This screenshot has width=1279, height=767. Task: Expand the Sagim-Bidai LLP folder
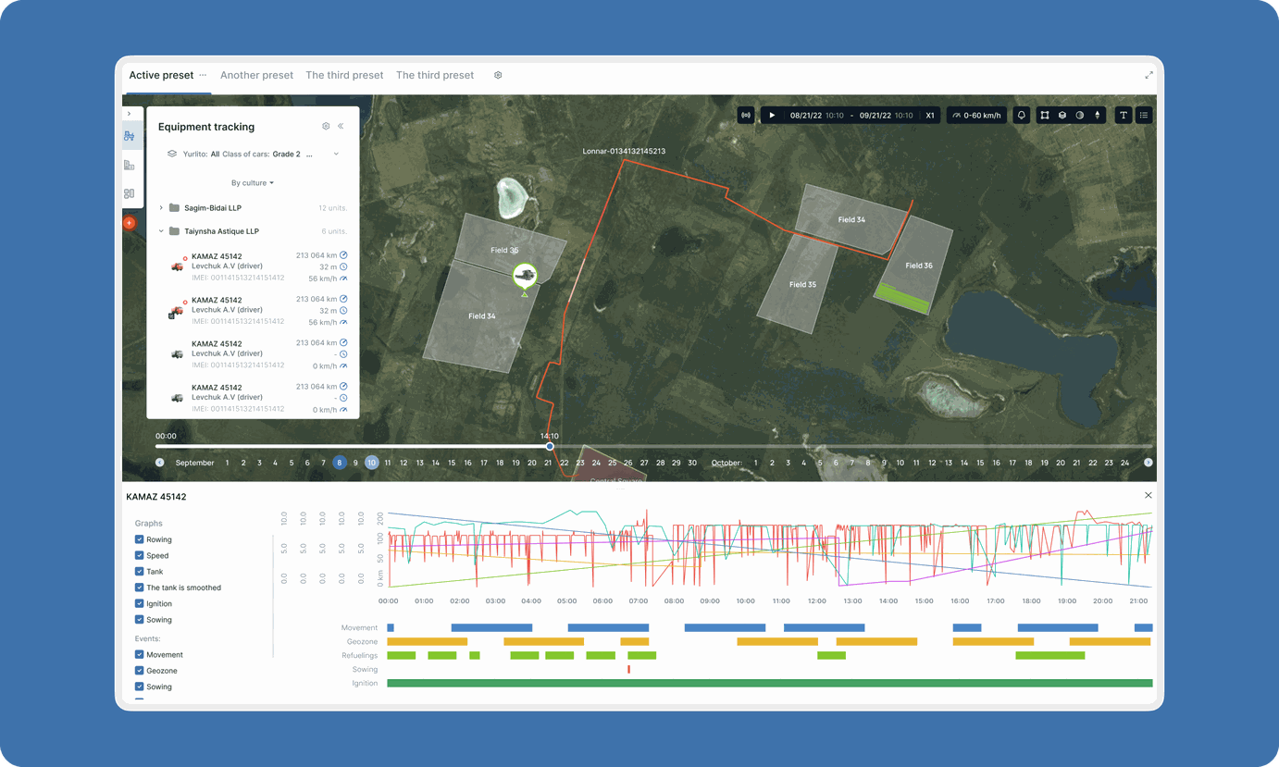click(x=161, y=208)
